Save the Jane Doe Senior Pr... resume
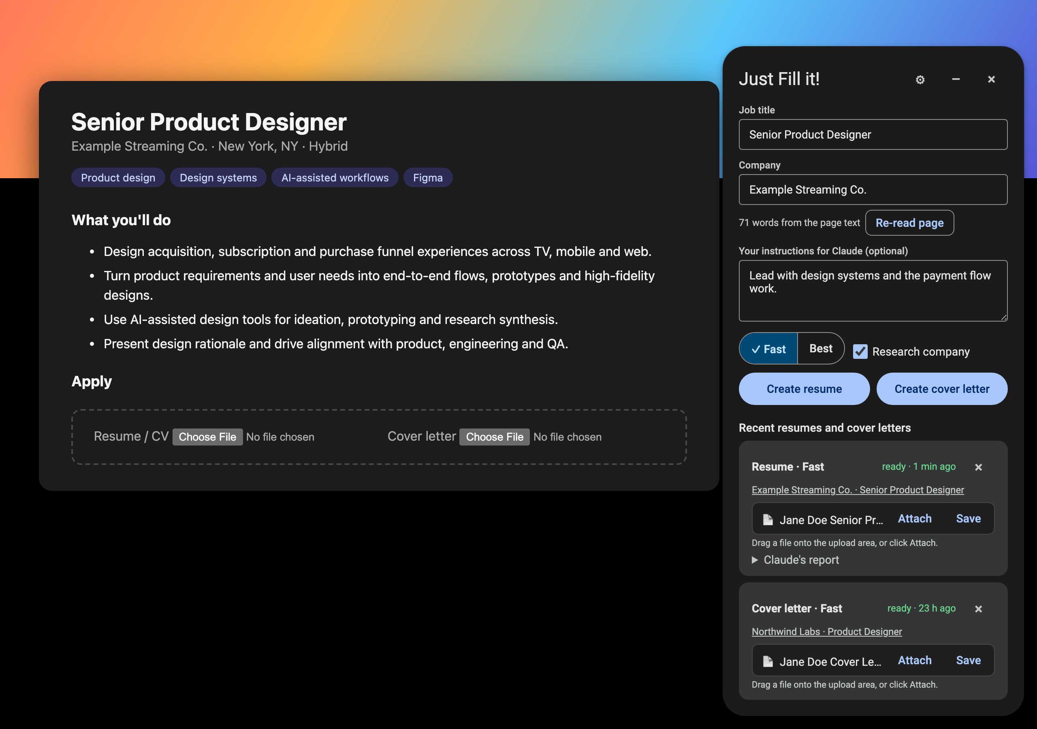 click(x=969, y=518)
